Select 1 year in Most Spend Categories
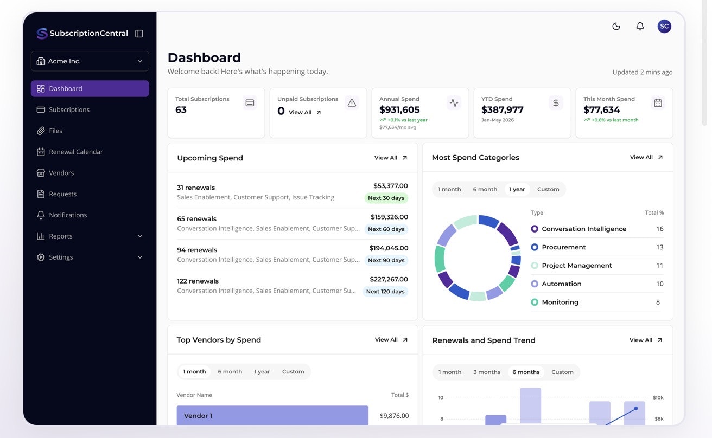 point(517,189)
